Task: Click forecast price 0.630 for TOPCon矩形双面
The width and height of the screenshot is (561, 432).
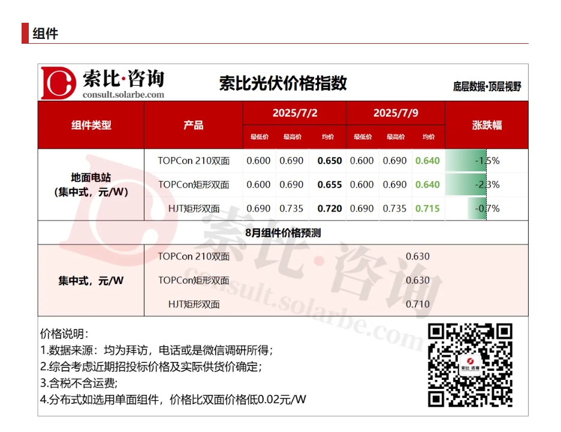Action: pyautogui.click(x=418, y=280)
